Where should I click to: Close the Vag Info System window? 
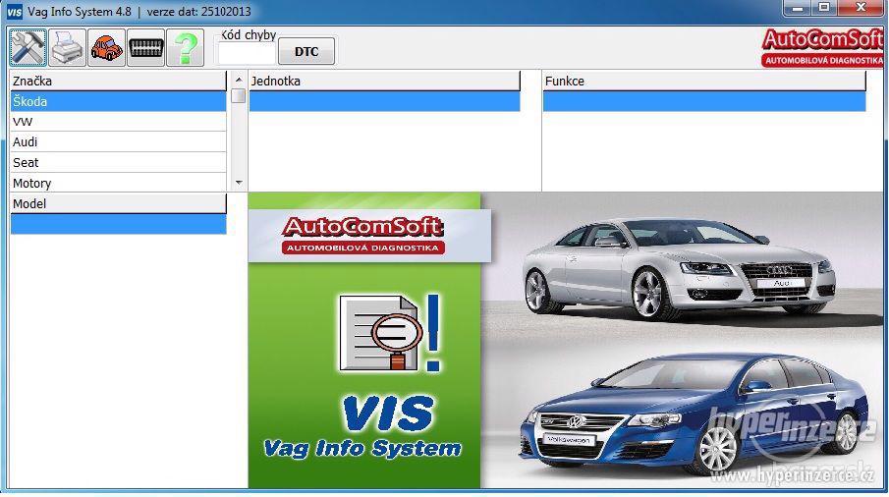[861, 8]
